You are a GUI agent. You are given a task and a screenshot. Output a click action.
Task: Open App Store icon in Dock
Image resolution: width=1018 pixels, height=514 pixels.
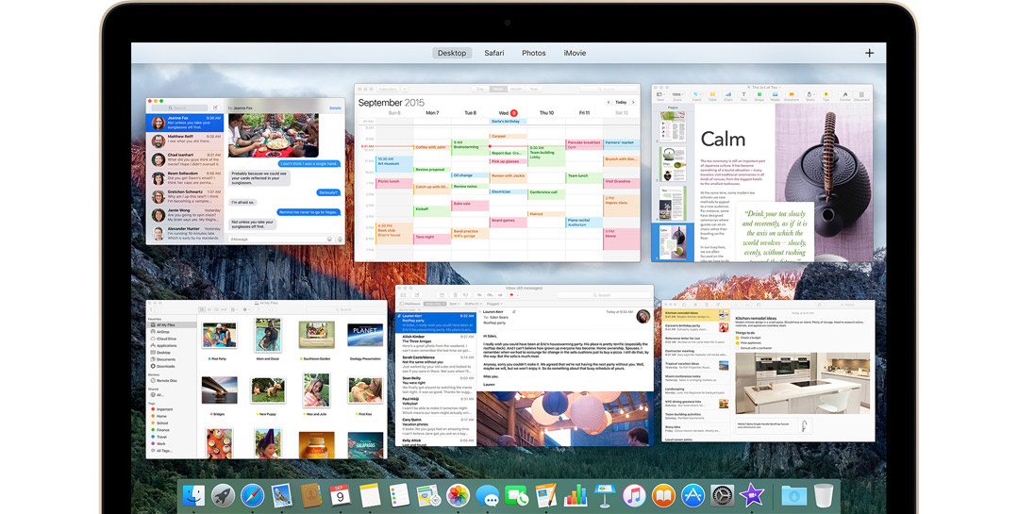pos(693,496)
